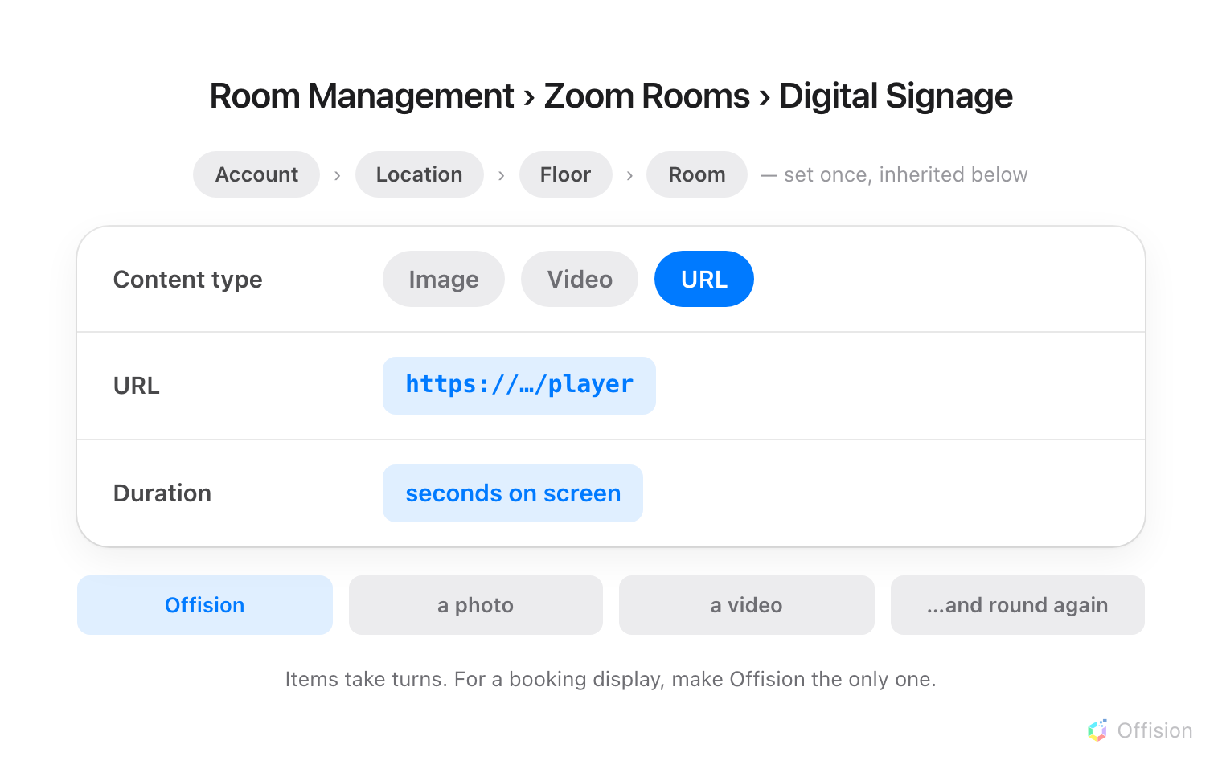The height and width of the screenshot is (765, 1222).
Task: Click the chevron between Floor and Room
Action: 629,175
